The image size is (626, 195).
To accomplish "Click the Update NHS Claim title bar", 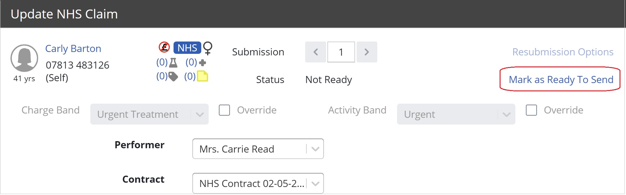I will pyautogui.click(x=64, y=14).
